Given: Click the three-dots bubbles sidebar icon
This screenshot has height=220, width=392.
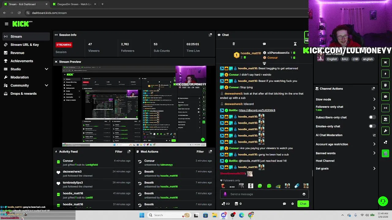Looking at the screenshot, I should pos(385,142).
